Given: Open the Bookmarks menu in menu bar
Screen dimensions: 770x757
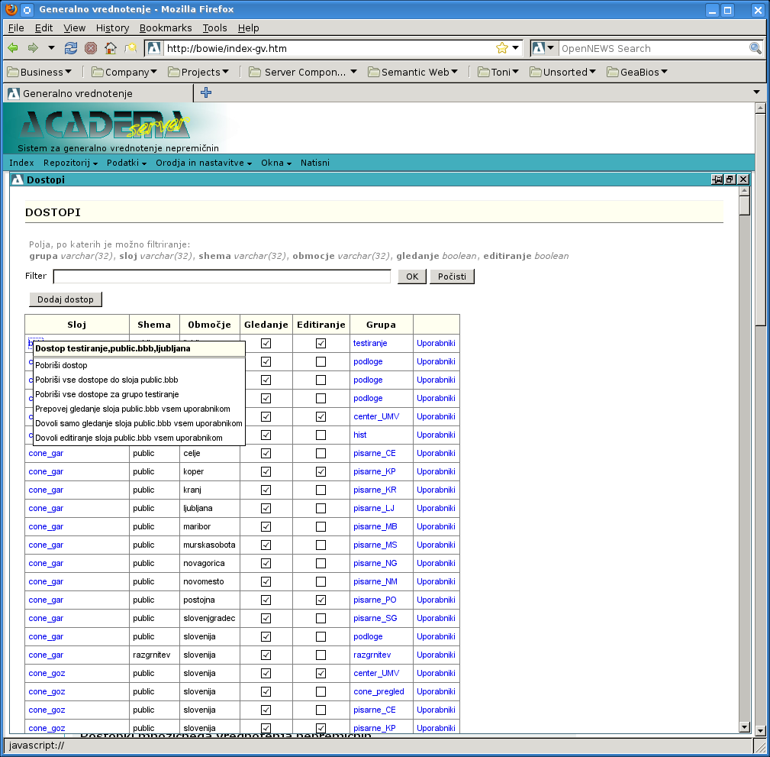Looking at the screenshot, I should [165, 27].
